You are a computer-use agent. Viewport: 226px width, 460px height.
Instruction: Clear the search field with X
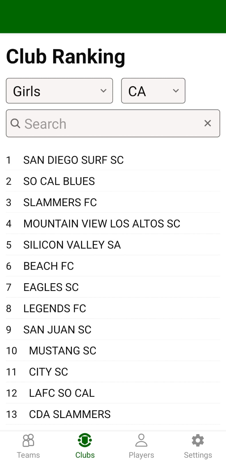coord(208,123)
